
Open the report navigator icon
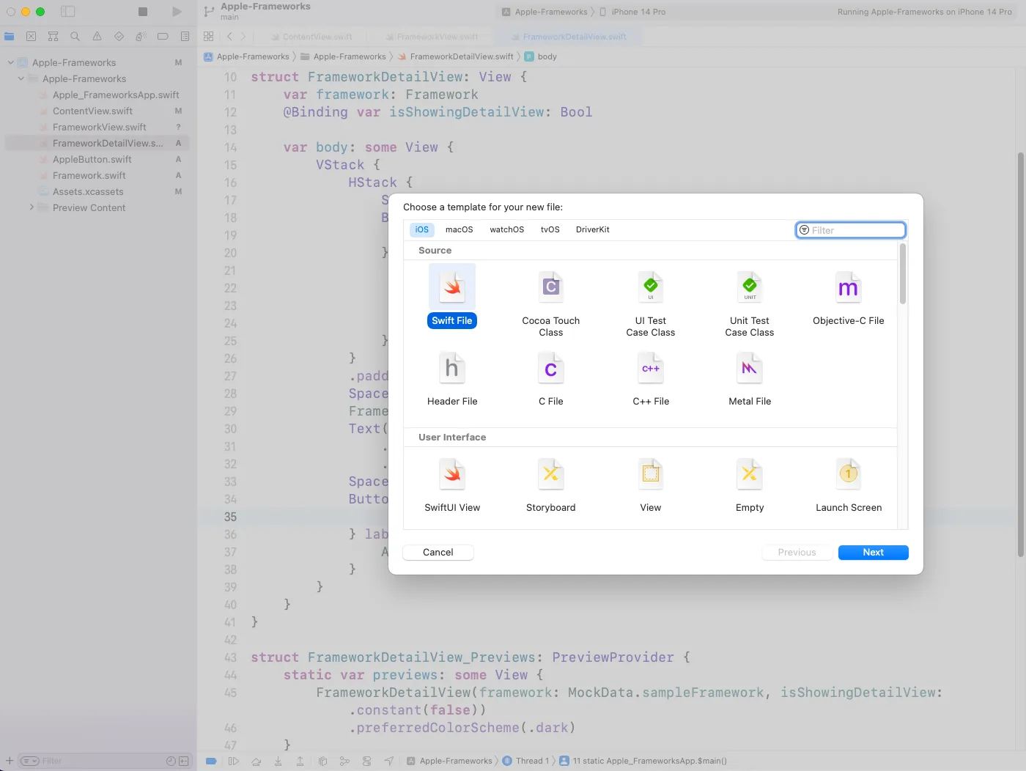tap(185, 36)
